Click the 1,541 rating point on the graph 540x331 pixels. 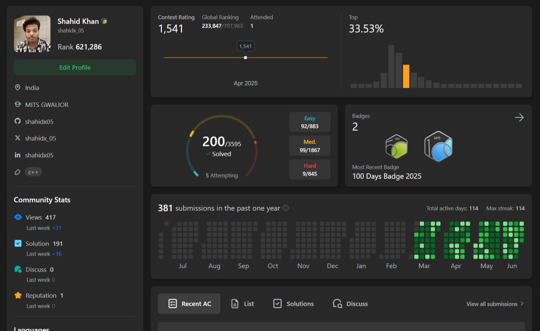point(245,58)
